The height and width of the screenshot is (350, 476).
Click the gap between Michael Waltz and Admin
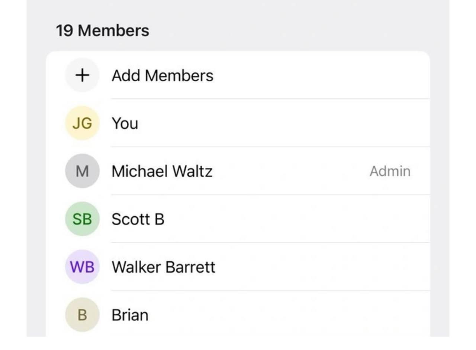290,171
